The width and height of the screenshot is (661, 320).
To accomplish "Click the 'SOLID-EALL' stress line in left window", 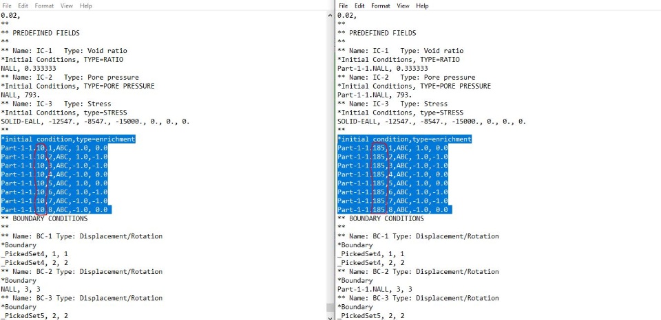I will coord(95,122).
